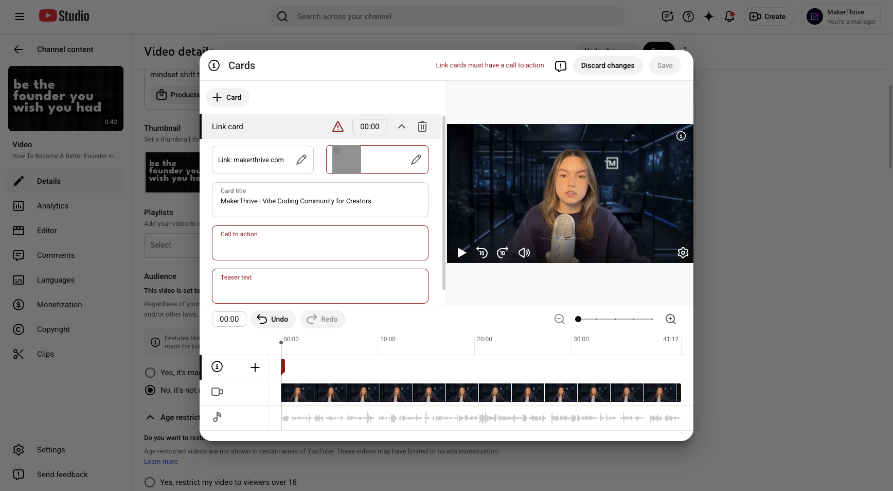Screen dimensions: 893x491
Task: Open feedback icon beside Discard changes
Action: (561, 66)
